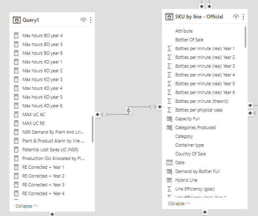This screenshot has width=258, height=216.
Task: Click the relationship direction arrows icon
Action: 128,111
